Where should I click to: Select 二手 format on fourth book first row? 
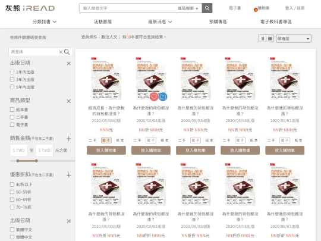click(226, 140)
